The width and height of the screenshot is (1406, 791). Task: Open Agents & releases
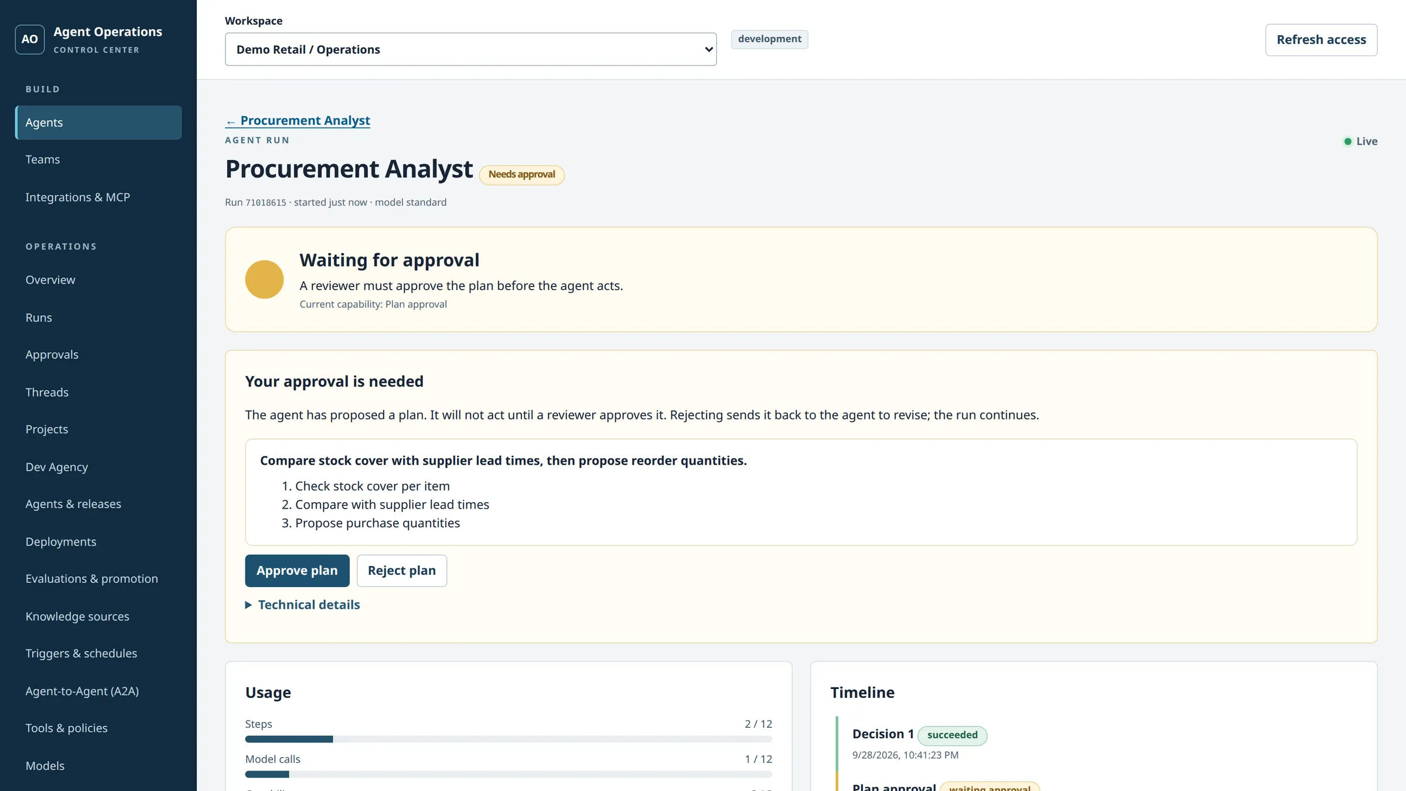point(98,504)
